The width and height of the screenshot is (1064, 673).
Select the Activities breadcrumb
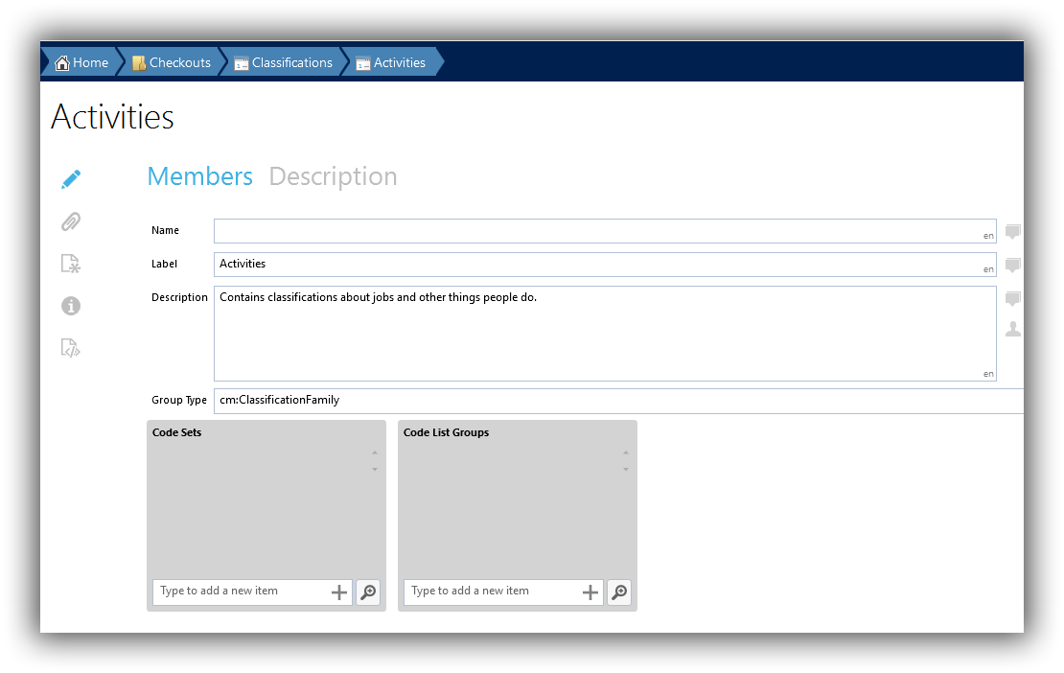[391, 62]
